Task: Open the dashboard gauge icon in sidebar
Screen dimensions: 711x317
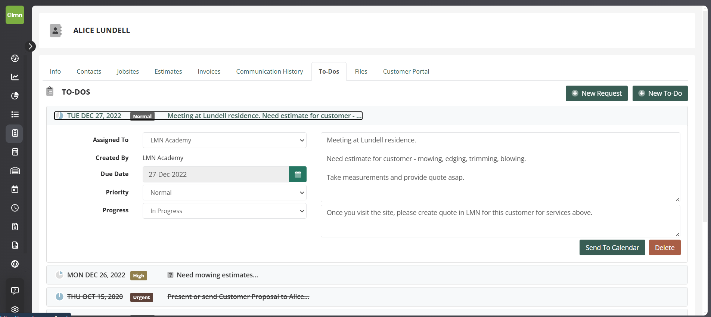Action: [15, 58]
